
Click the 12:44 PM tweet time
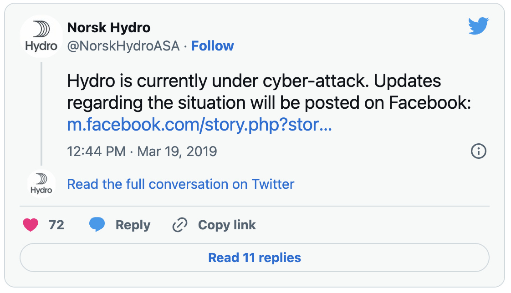[x=96, y=151]
